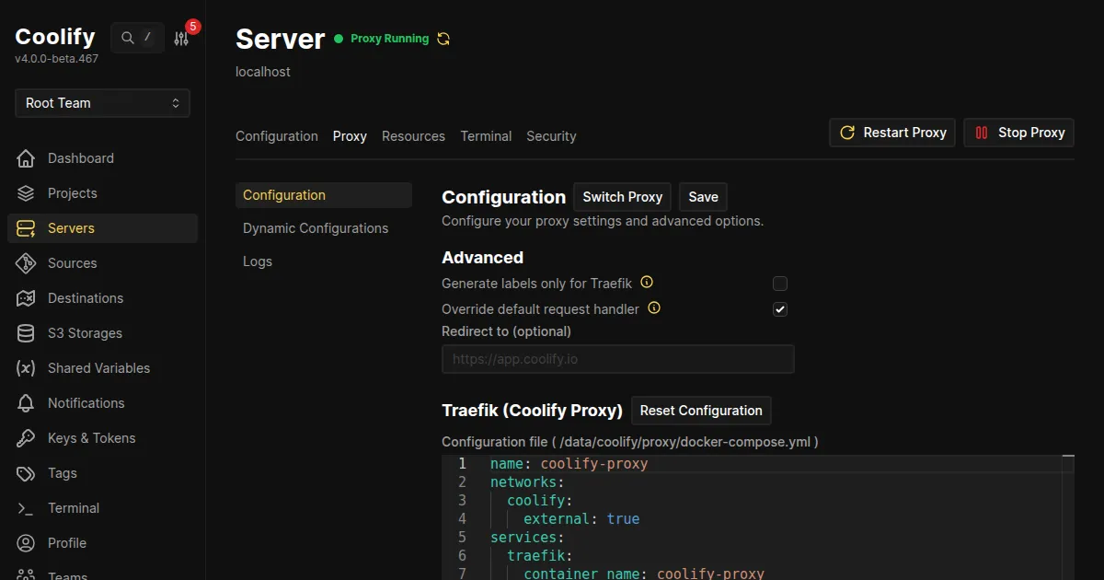This screenshot has width=1104, height=580.
Task: Open the Root Team selector dropdown
Action: pyautogui.click(x=102, y=103)
